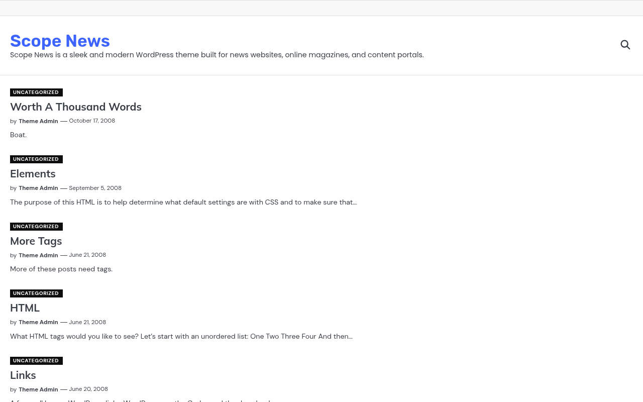This screenshot has width=643, height=402.
Task: View Theme Admin author under More Tags
Action: click(x=38, y=255)
